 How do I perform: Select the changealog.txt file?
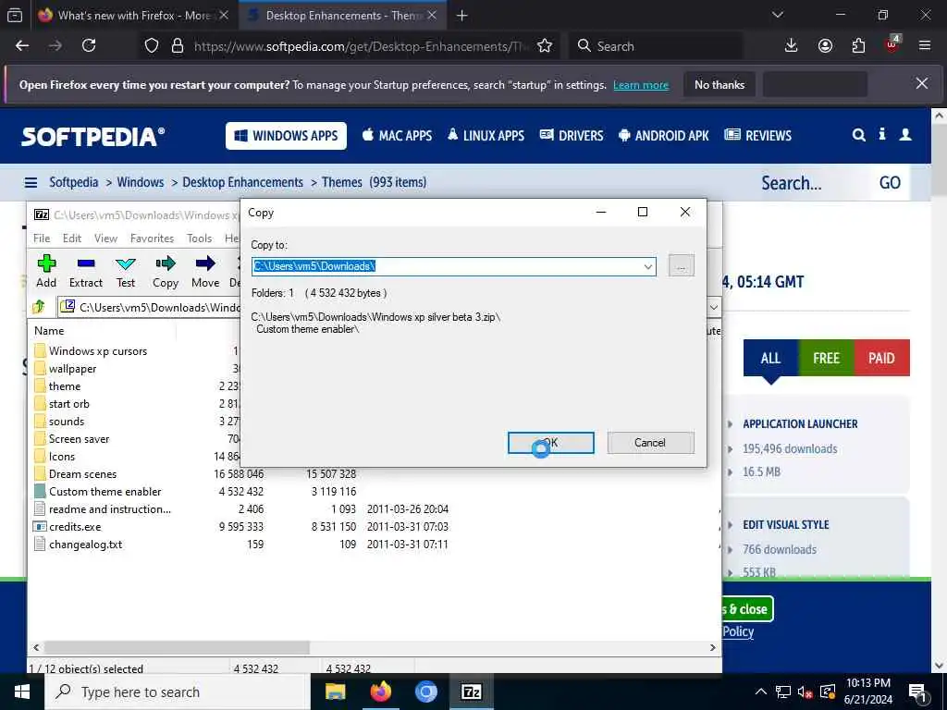(79, 544)
